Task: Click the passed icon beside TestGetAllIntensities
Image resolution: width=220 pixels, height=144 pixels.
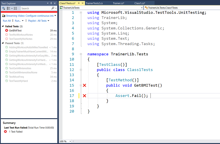Action: pos(6,68)
